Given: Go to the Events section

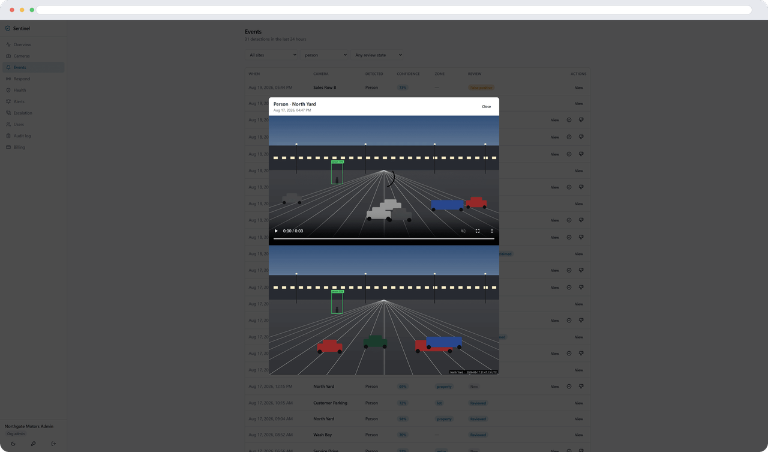Looking at the screenshot, I should point(33,67).
